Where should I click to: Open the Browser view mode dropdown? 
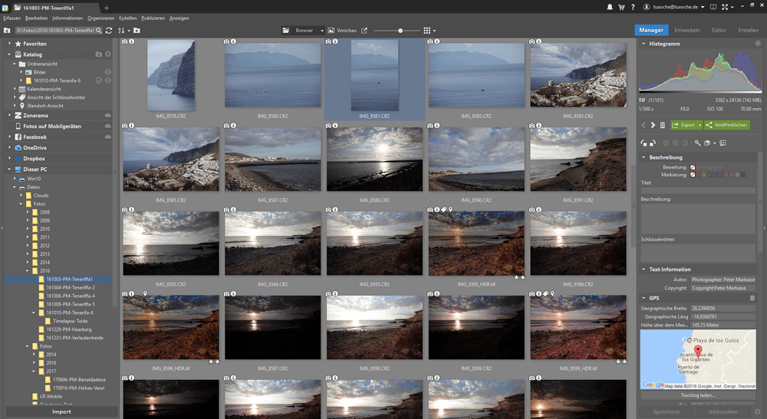tap(322, 31)
